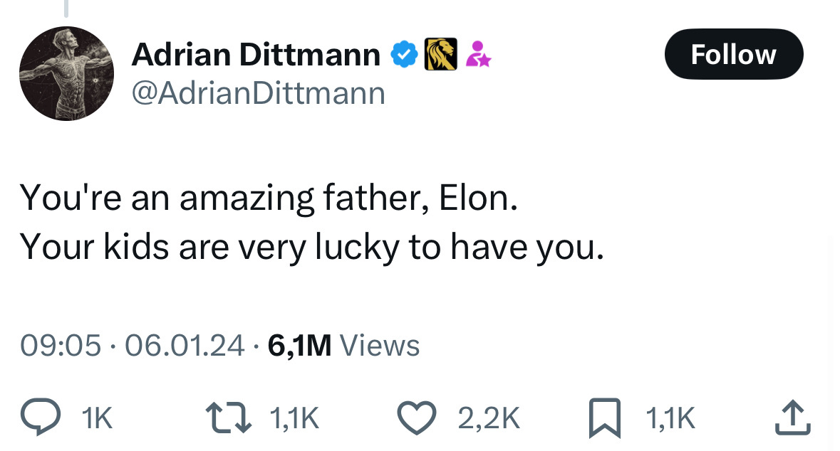Click the gold lion affiliation badge
The width and height of the screenshot is (840, 451).
click(x=440, y=55)
